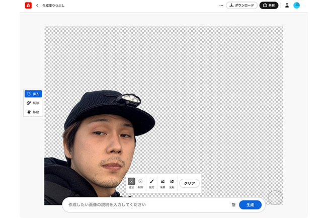Select the 削除 remove tool
Viewport: 327px width, 218px height.
pyautogui.click(x=33, y=103)
